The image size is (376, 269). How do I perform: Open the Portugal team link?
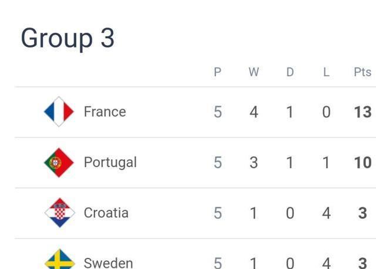(110, 162)
